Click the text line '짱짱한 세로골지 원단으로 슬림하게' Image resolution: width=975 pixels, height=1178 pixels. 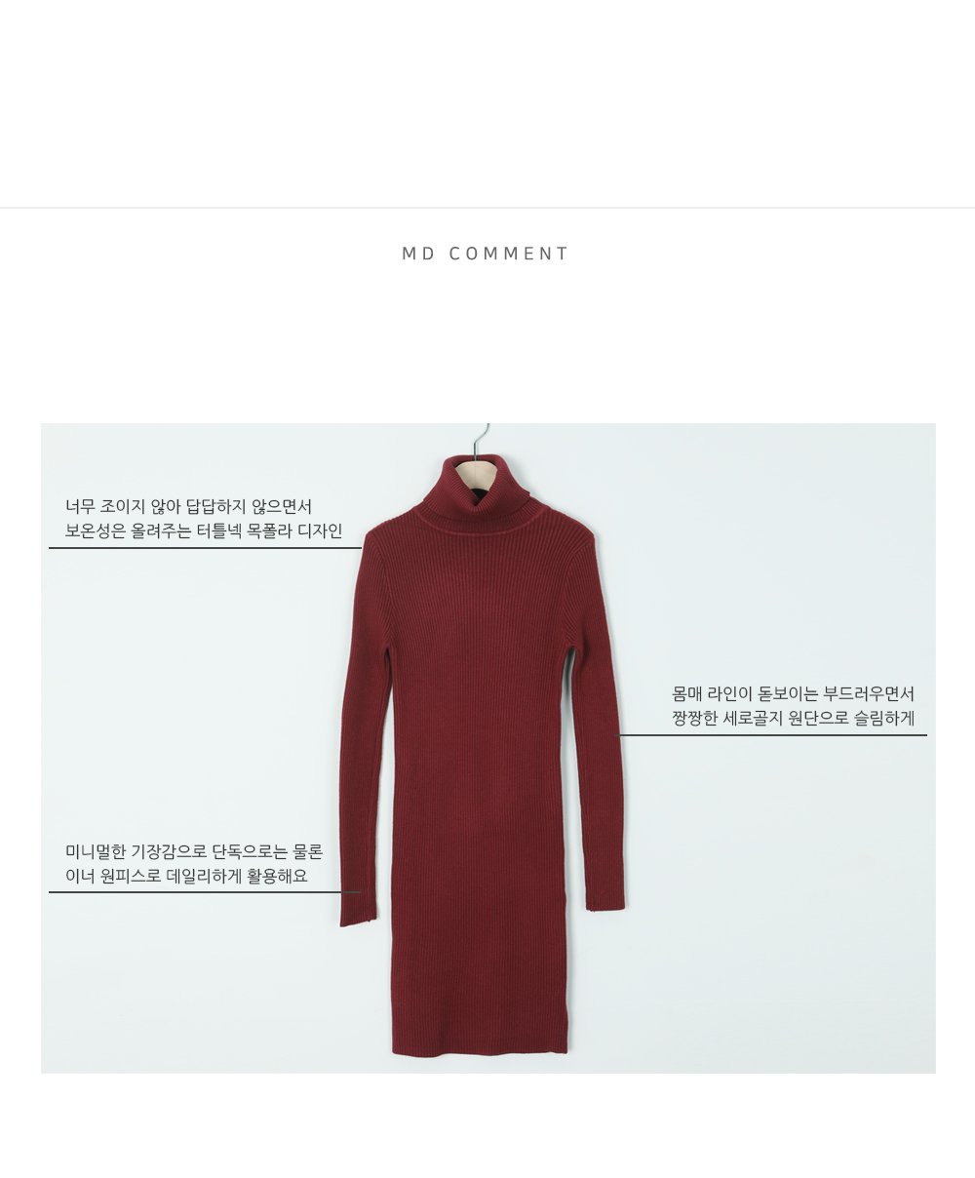(794, 719)
